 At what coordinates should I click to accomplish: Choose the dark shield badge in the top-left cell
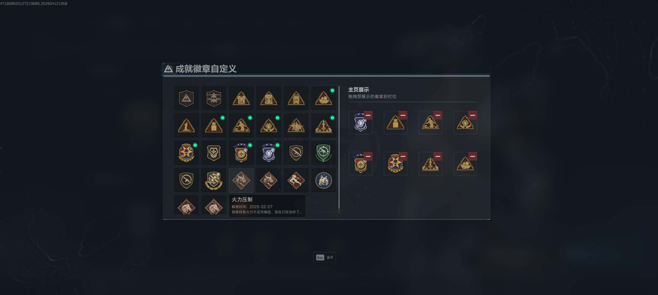(x=186, y=98)
